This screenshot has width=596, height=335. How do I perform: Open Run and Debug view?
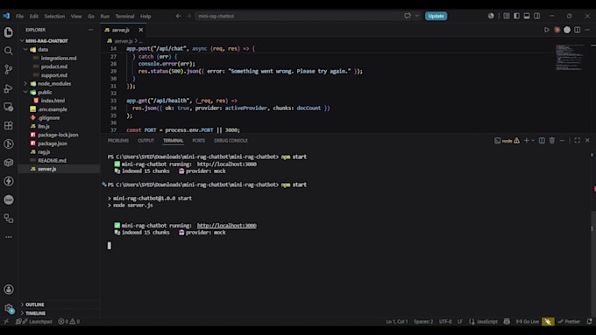tap(9, 88)
